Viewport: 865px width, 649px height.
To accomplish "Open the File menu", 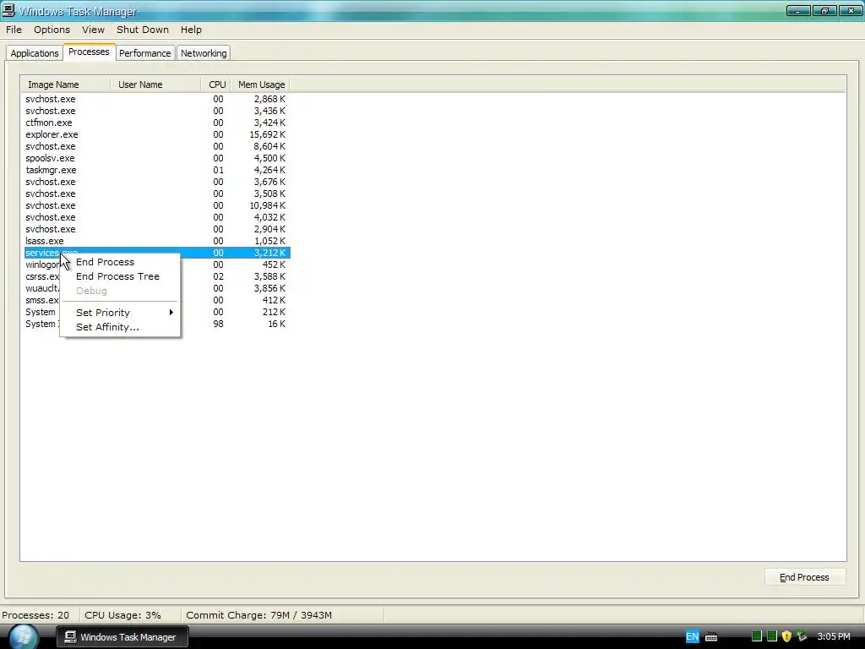I will (14, 30).
